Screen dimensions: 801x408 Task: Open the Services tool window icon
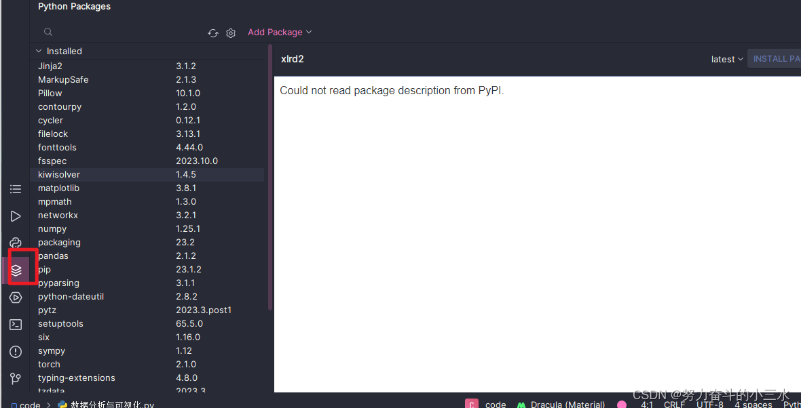coord(16,297)
